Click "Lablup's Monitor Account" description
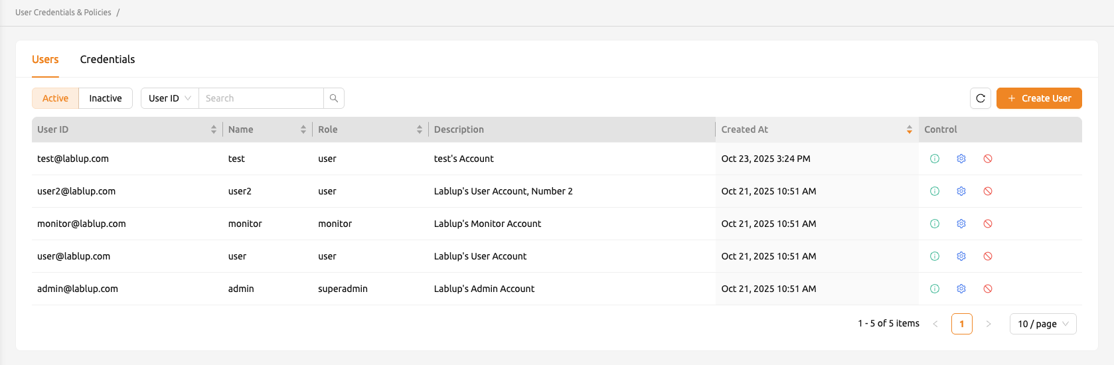 [487, 224]
